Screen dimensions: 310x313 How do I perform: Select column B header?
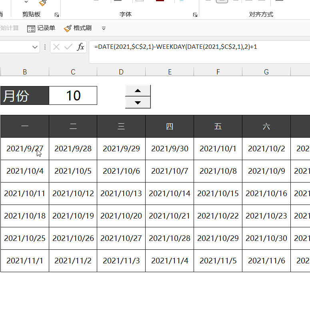tap(25, 72)
